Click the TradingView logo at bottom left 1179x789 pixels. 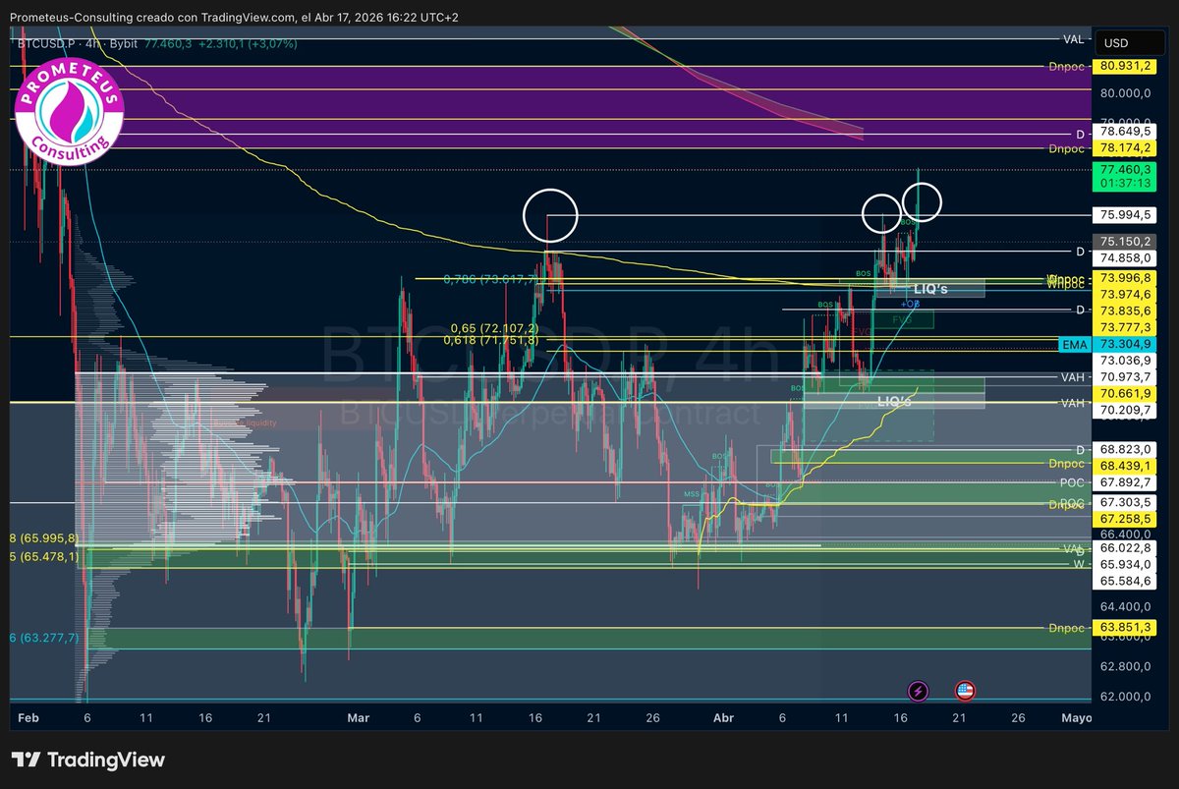coord(86,759)
